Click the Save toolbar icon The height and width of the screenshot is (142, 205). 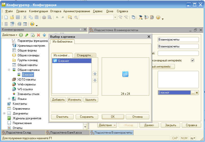[x=18, y=17]
